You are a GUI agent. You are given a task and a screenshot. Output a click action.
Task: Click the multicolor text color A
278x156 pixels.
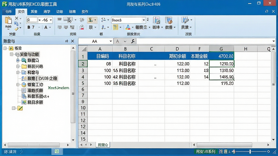coord(128,27)
